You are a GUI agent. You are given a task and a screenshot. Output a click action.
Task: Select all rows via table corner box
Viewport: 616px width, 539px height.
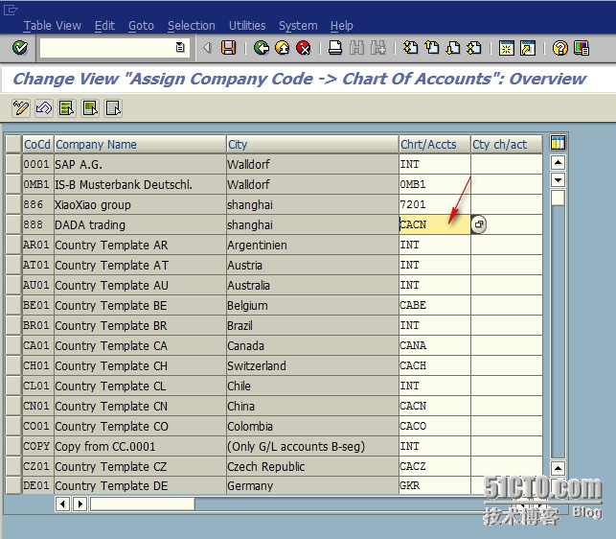pos(13,144)
